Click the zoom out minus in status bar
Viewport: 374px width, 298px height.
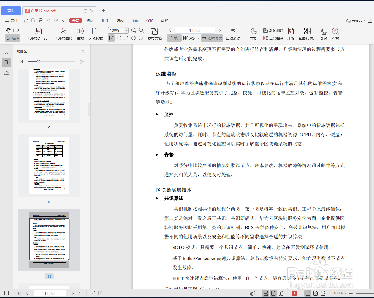coord(351,293)
